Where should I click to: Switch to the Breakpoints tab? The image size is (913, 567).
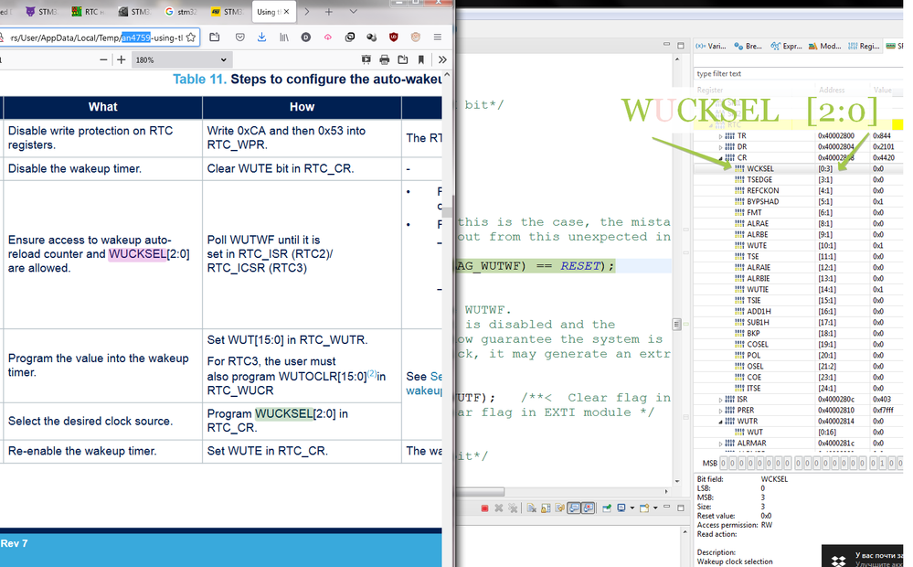(748, 46)
